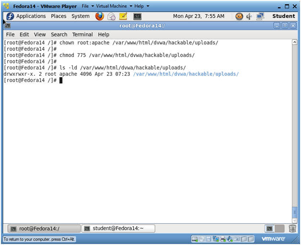Image resolution: width=301 pixels, height=245 pixels.
Task: Open terminal File menu
Action: tap(10, 35)
